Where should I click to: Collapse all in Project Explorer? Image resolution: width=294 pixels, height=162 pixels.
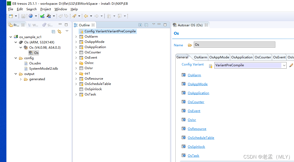pyautogui.click(x=54, y=32)
